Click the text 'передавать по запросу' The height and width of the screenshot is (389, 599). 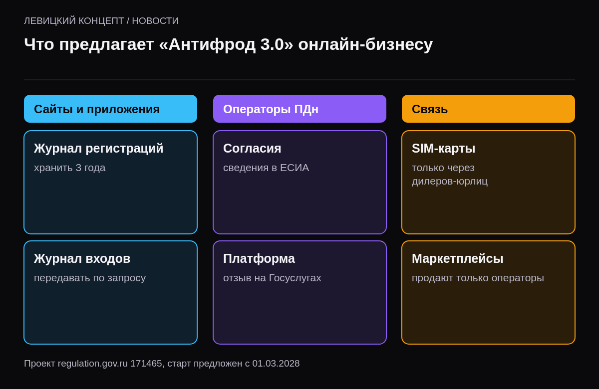tap(90, 278)
